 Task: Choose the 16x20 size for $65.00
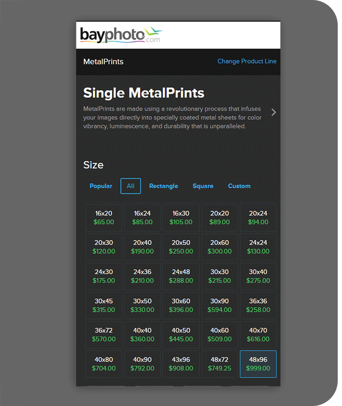103,217
